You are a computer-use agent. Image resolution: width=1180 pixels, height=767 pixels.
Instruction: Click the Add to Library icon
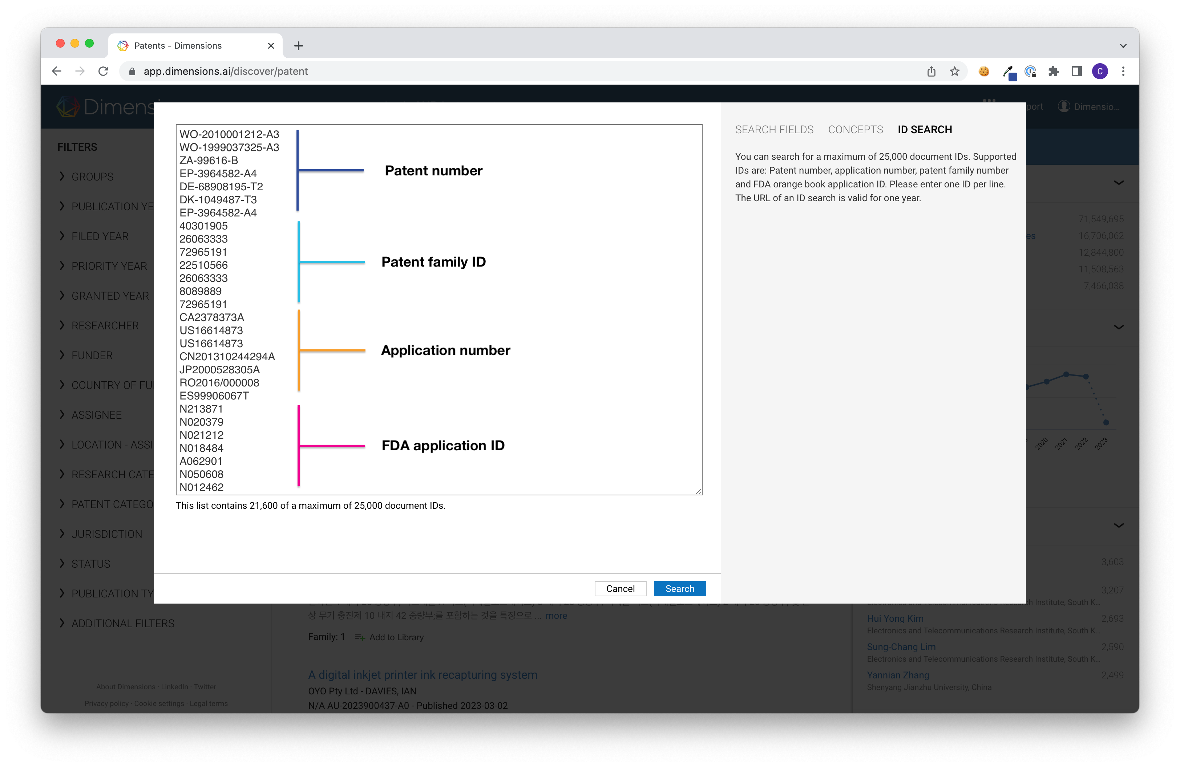(360, 637)
